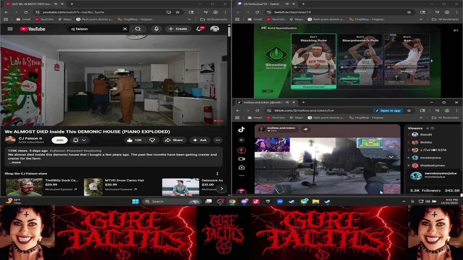Open Chrome from the taskbar
Viewport: 463px width, 260px height.
[x=232, y=201]
